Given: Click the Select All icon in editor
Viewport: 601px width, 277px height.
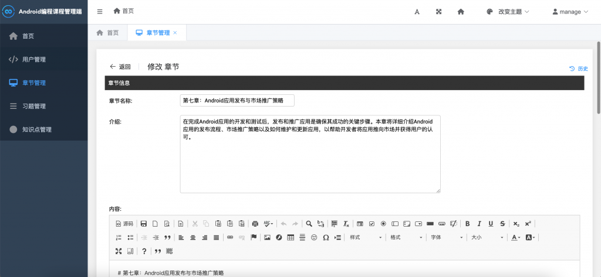Looking at the screenshot, I should (x=334, y=224).
